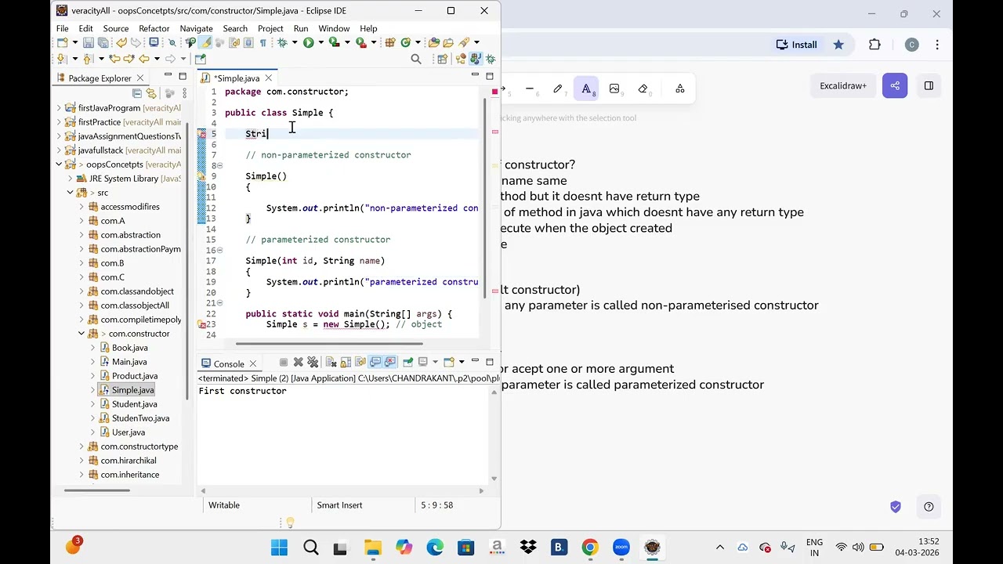Bookmark page with the star icon
Image resolution: width=1003 pixels, height=564 pixels.
838,45
